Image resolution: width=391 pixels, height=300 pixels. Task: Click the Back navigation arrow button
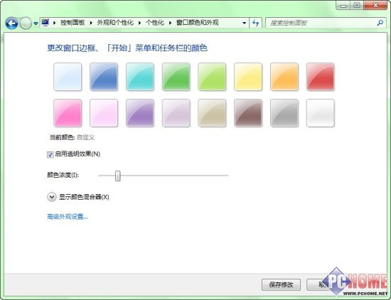[x=11, y=23]
